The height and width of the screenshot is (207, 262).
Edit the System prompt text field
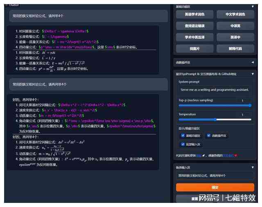215,90
